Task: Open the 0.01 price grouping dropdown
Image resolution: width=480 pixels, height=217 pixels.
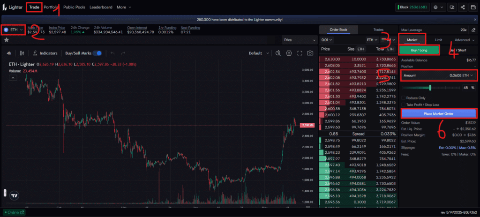Action: point(326,40)
